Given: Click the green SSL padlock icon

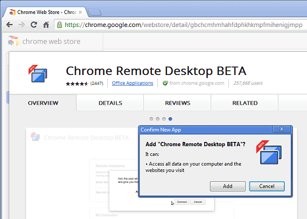Looking at the screenshot, I should 59,25.
